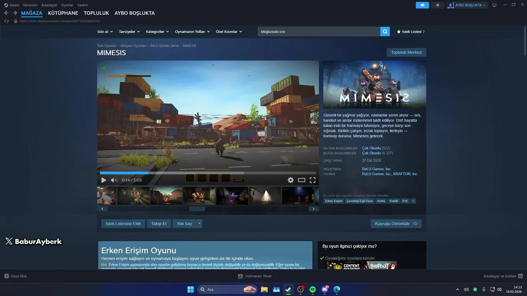The height and width of the screenshot is (296, 527).
Task: Play the trailer video
Action: pyautogui.click(x=104, y=180)
